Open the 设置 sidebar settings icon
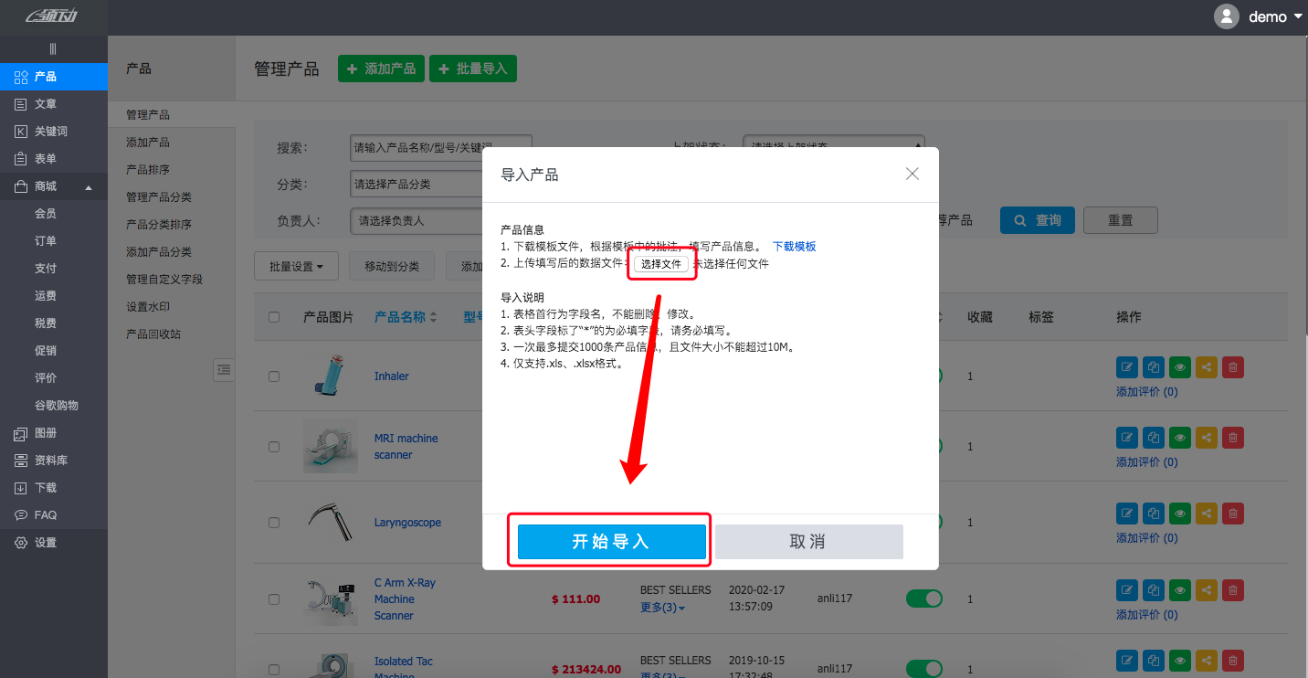The width and height of the screenshot is (1308, 678). [x=41, y=541]
